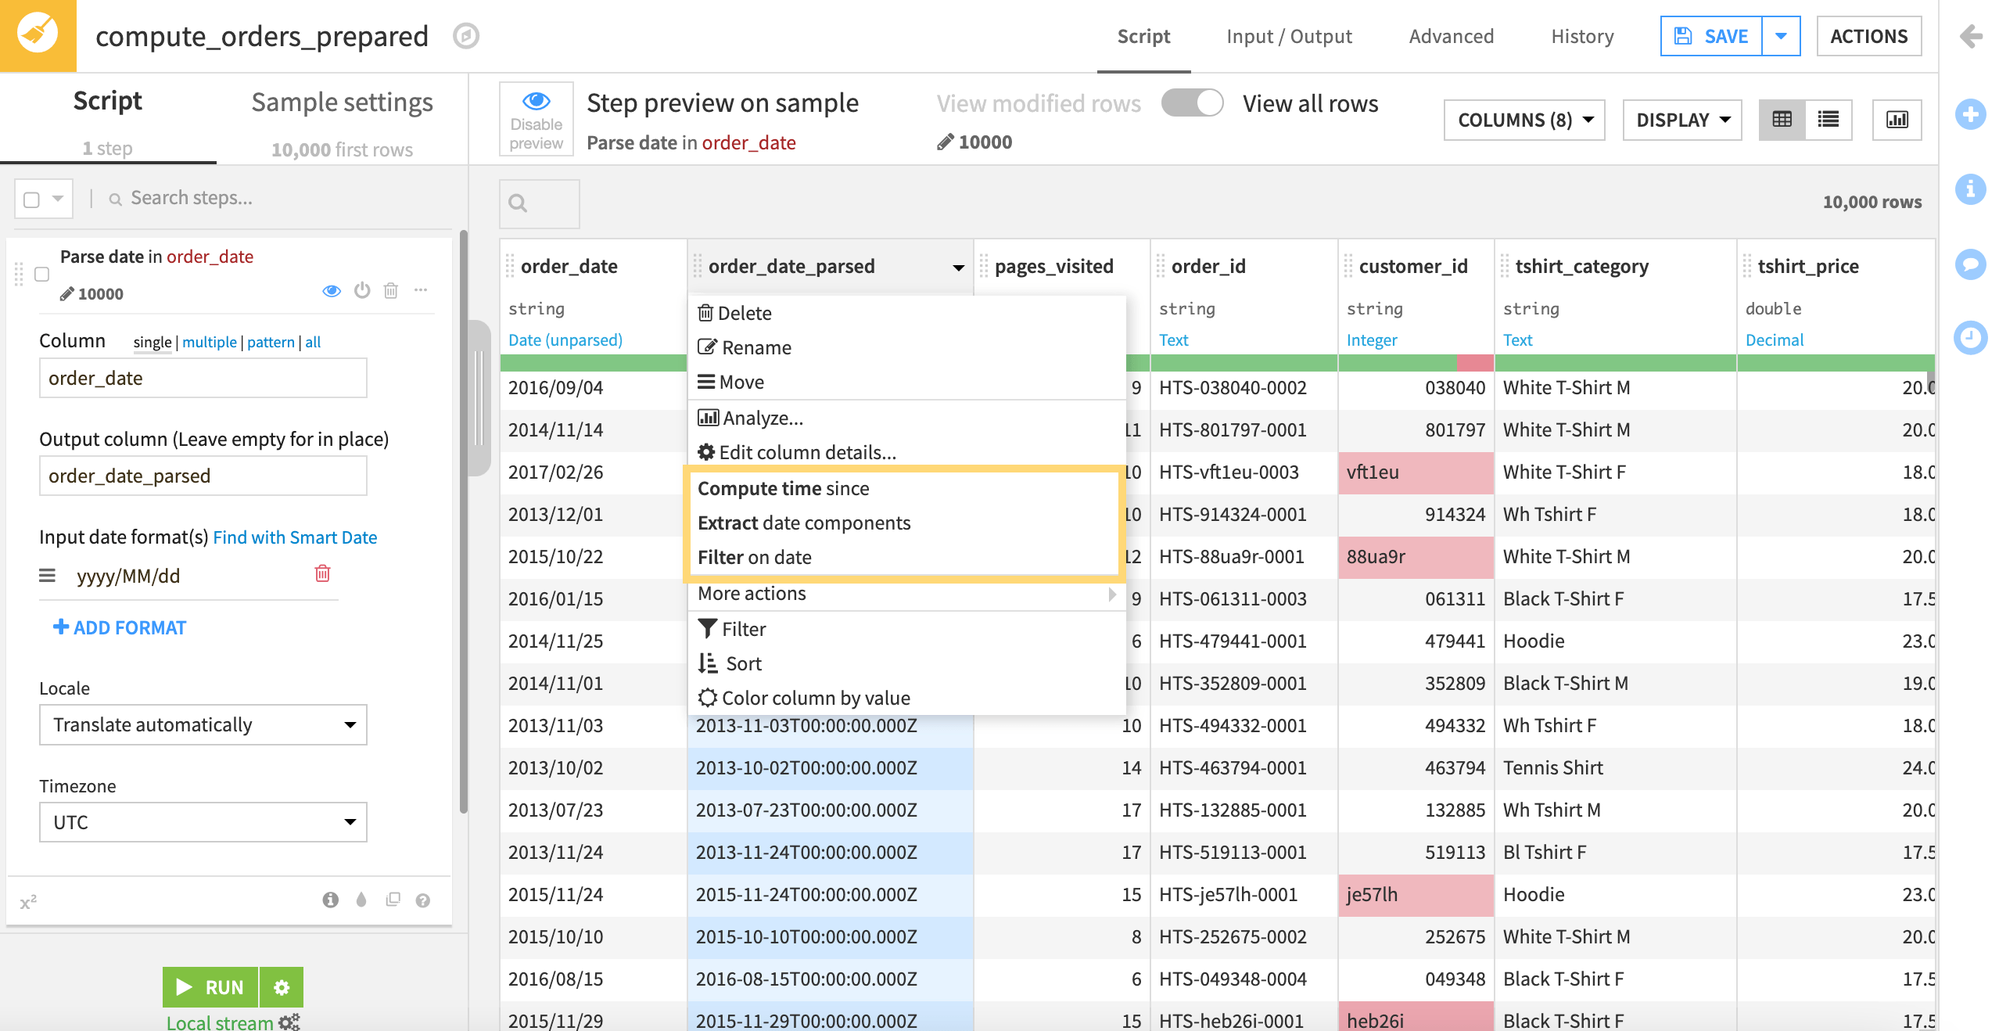Viewport: 1999px width, 1031px height.
Task: Toggle the Parse date step preview eye
Action: [x=332, y=291]
